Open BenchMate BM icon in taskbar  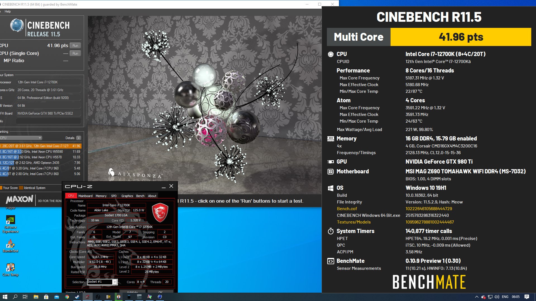click(108, 297)
